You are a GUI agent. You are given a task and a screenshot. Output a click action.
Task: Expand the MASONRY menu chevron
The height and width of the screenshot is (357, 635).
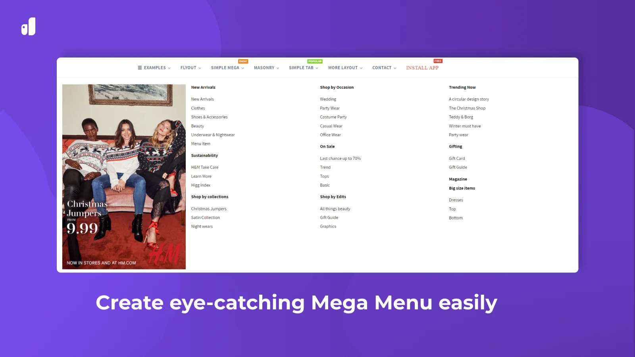278,68
